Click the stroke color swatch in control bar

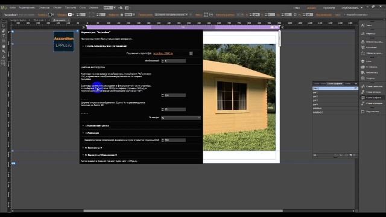tap(70, 14)
